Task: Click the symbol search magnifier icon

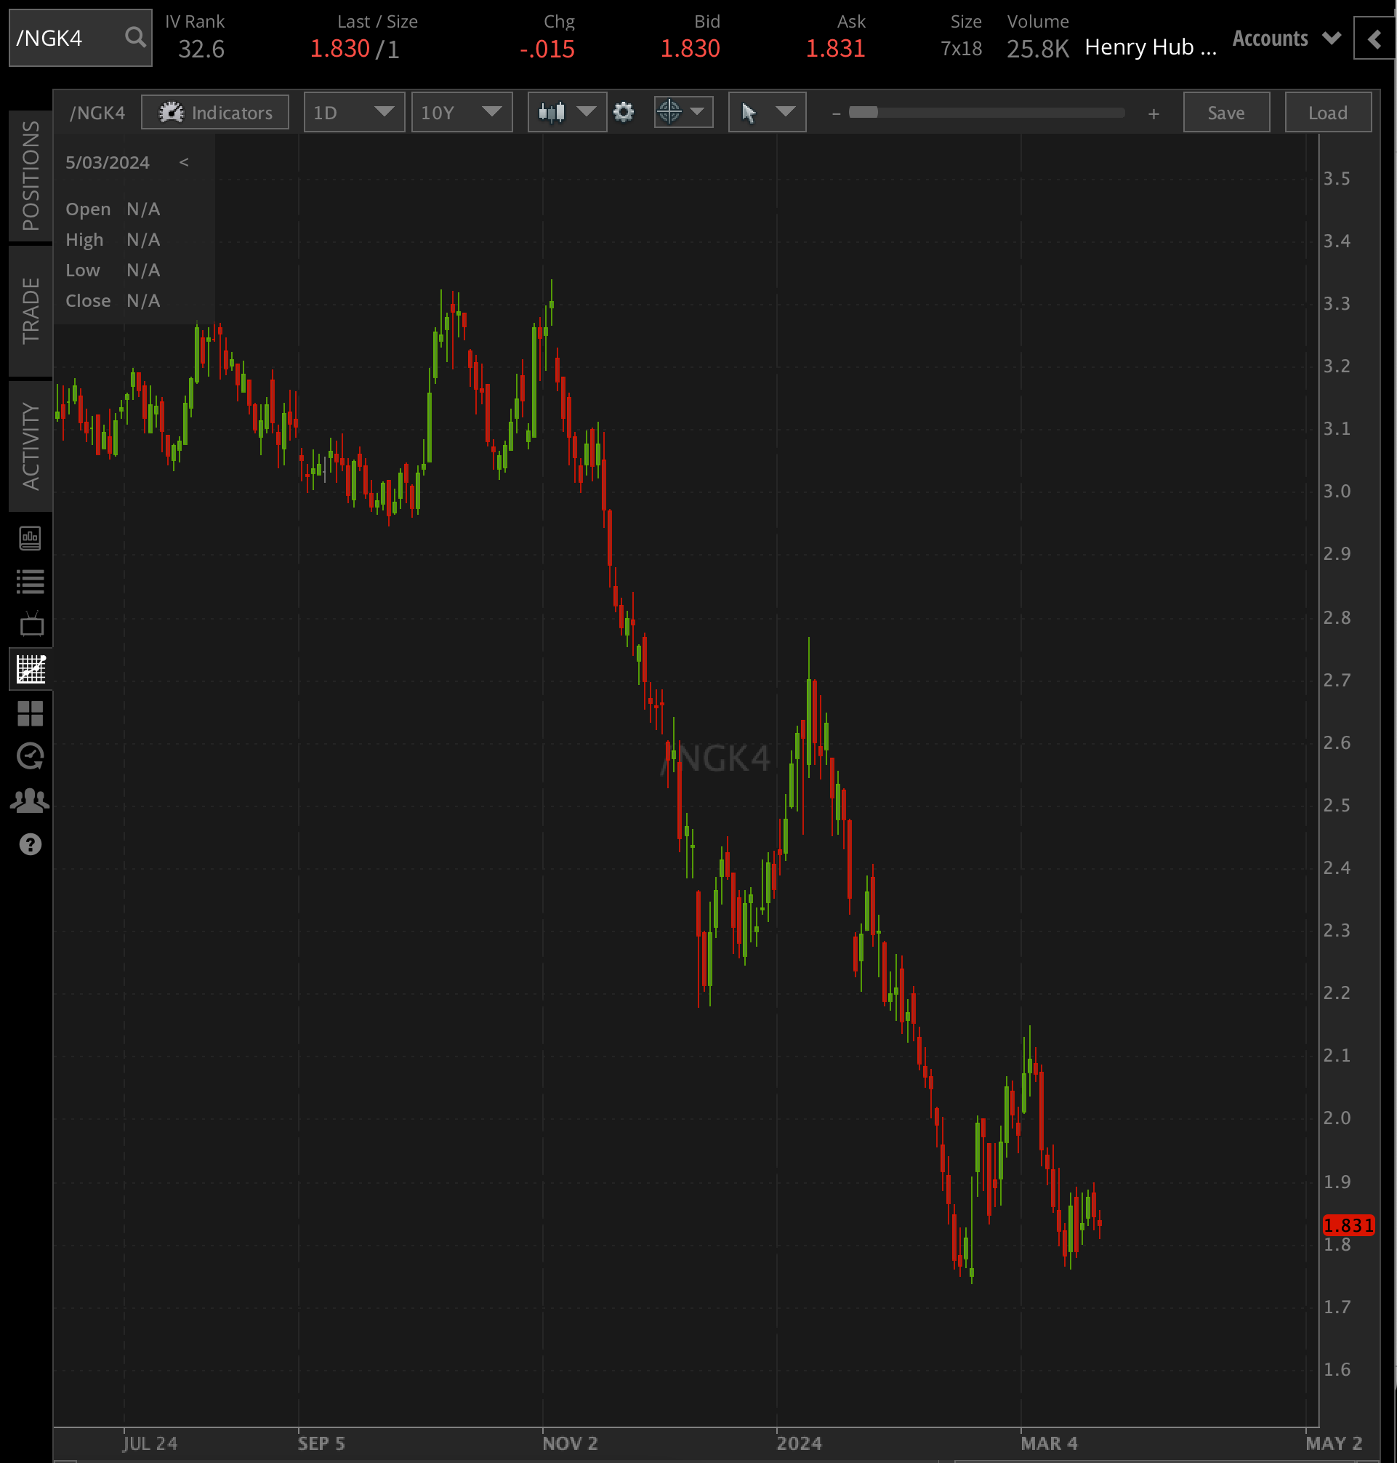Action: point(134,37)
